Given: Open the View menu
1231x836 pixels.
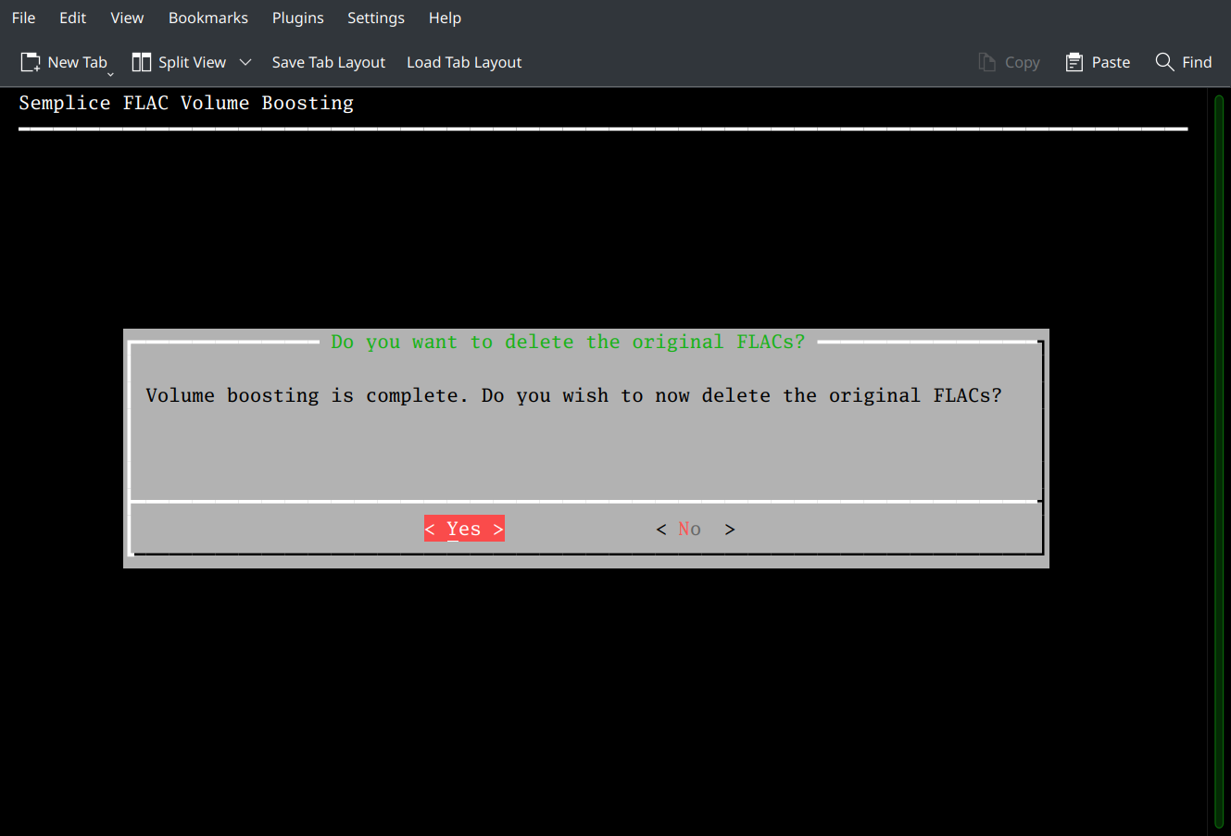Looking at the screenshot, I should (x=127, y=18).
